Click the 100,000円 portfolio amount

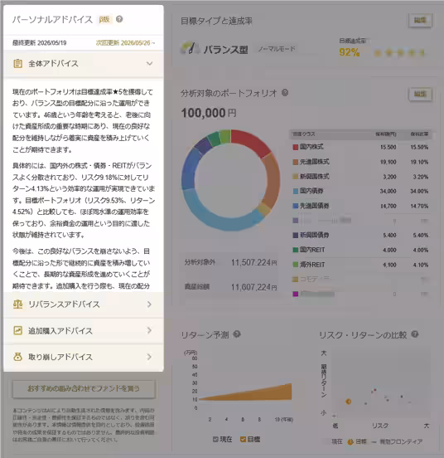click(x=209, y=113)
